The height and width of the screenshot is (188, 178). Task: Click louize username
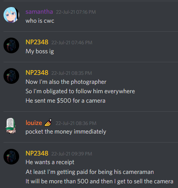(34, 123)
